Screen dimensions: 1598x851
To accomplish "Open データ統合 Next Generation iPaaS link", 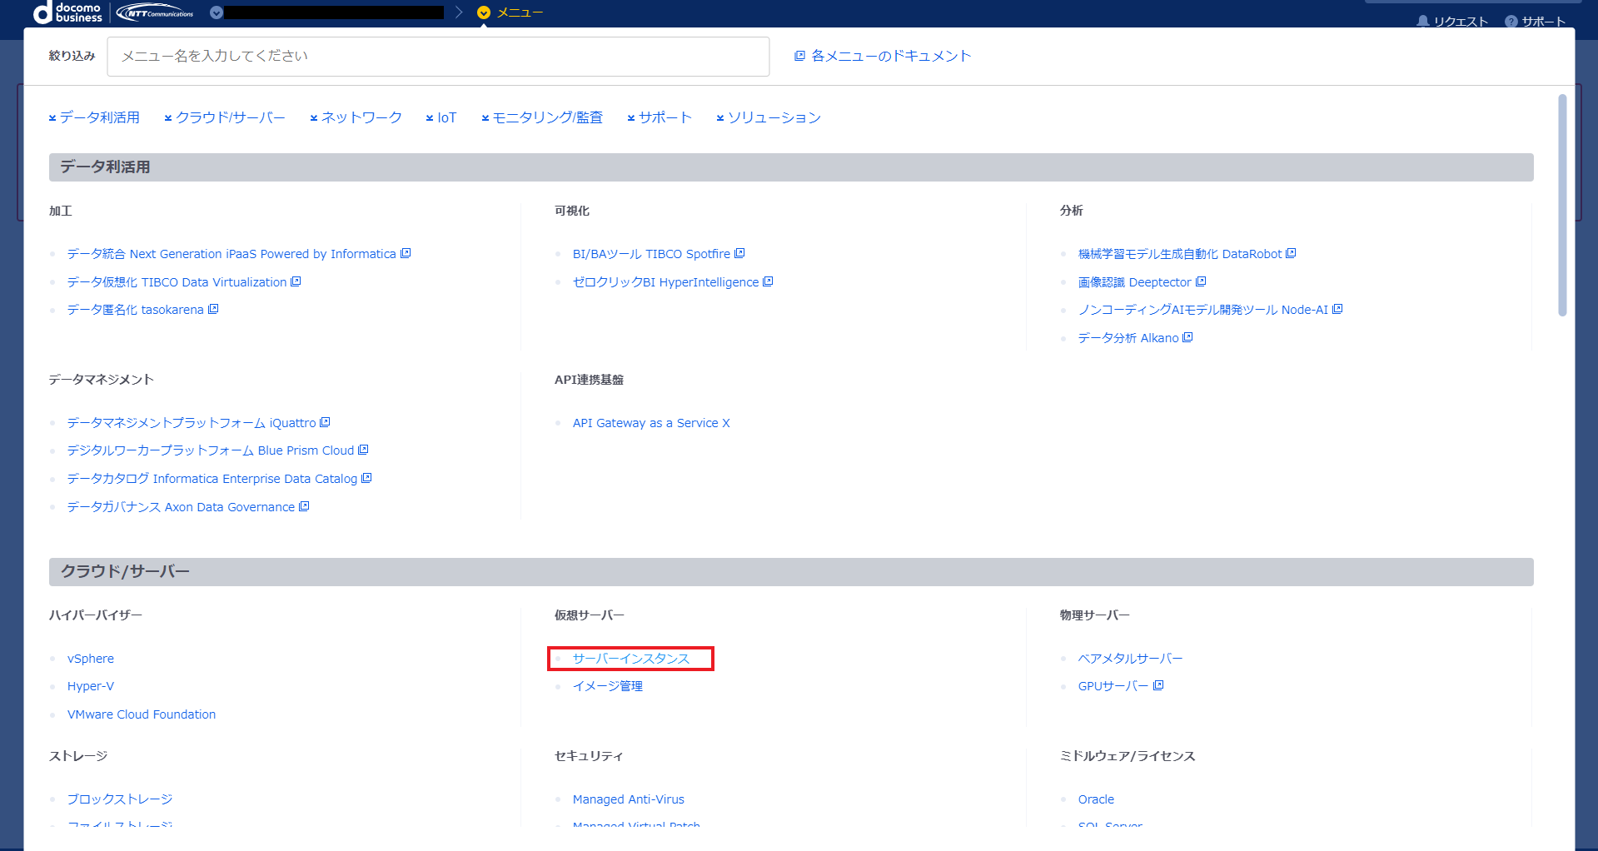I will (231, 254).
